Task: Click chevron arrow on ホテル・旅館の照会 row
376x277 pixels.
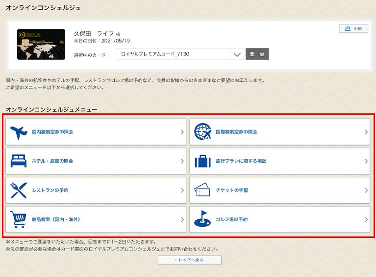Action: (182, 161)
